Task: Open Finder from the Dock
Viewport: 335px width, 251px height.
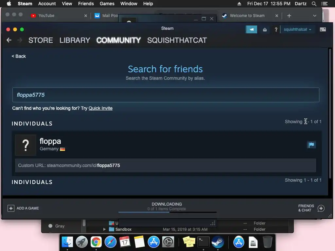Action: (67, 242)
